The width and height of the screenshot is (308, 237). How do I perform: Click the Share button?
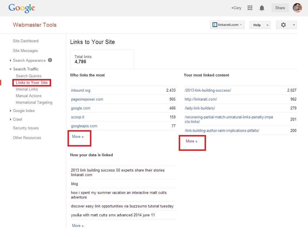point(280,8)
